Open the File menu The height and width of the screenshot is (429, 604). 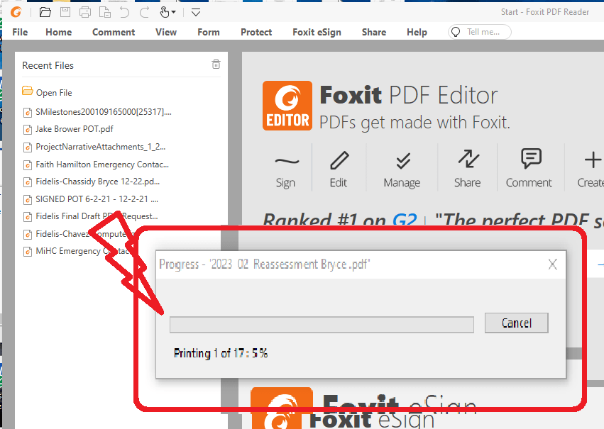(20, 33)
